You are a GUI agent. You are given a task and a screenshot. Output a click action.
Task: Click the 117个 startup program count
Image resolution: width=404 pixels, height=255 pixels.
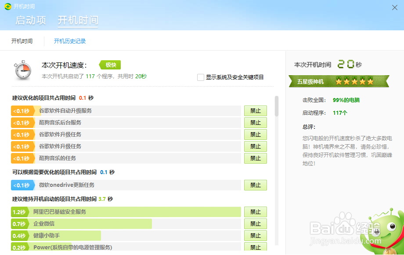pos(340,113)
